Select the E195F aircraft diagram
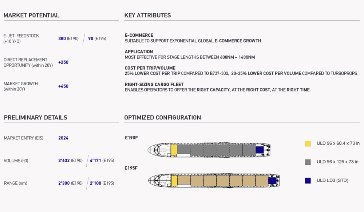Viewport: 364px width, 212px height. click(x=214, y=180)
